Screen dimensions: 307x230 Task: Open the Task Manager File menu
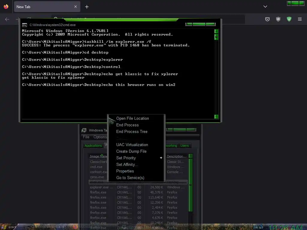(86, 137)
